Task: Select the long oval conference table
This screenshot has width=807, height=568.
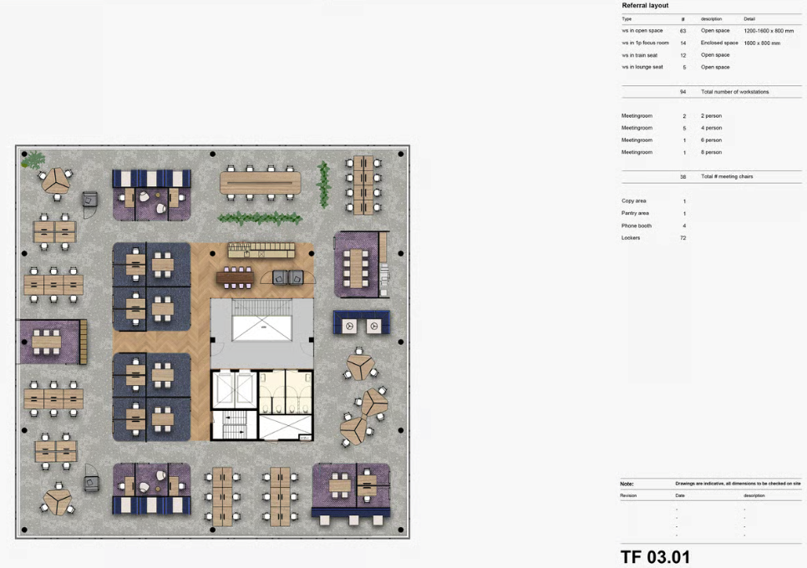Action: [260, 181]
